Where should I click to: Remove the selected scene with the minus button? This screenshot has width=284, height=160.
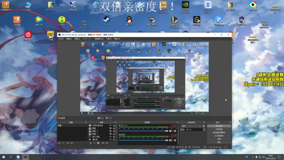63,143
